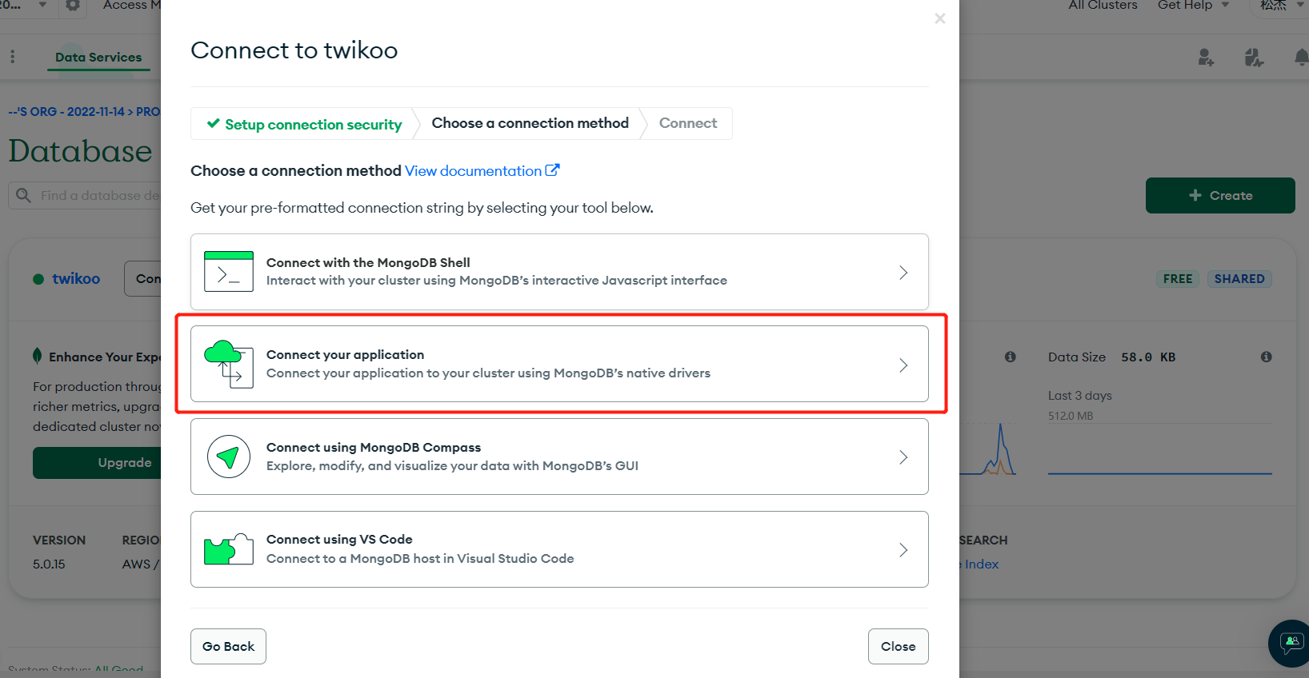Select the Setup connection security step

tap(304, 124)
